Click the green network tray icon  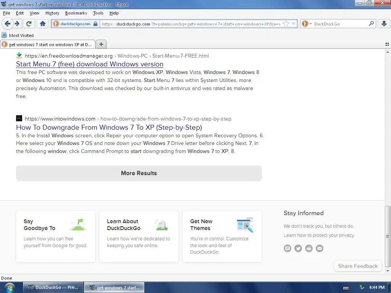click(362, 288)
